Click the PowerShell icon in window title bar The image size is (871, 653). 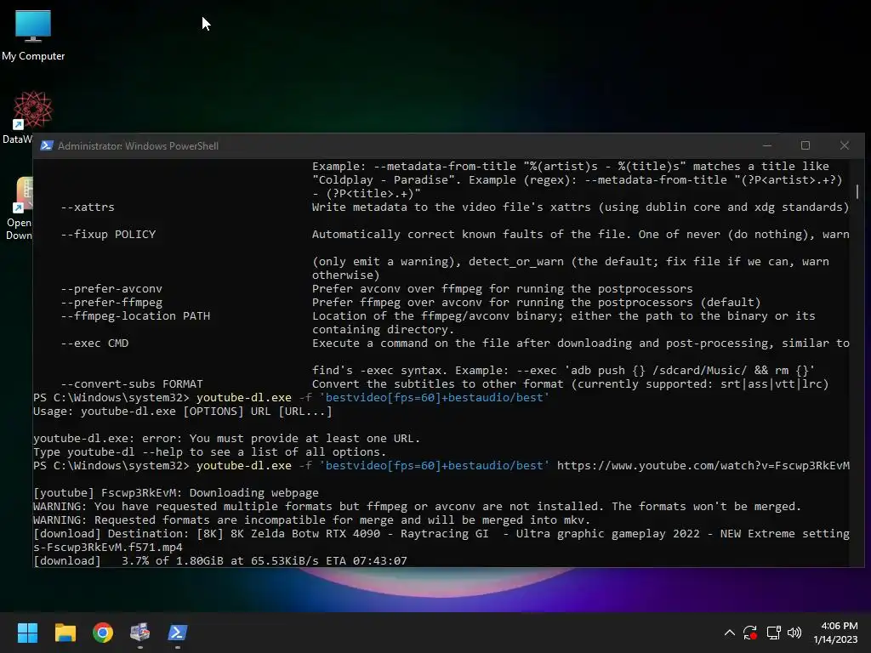(47, 145)
